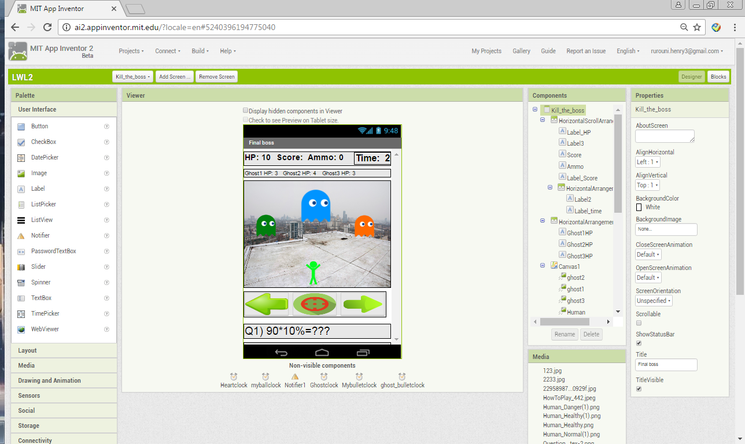Open the CloseScreenAnimation dropdown
This screenshot has height=444, width=745.
(x=648, y=254)
